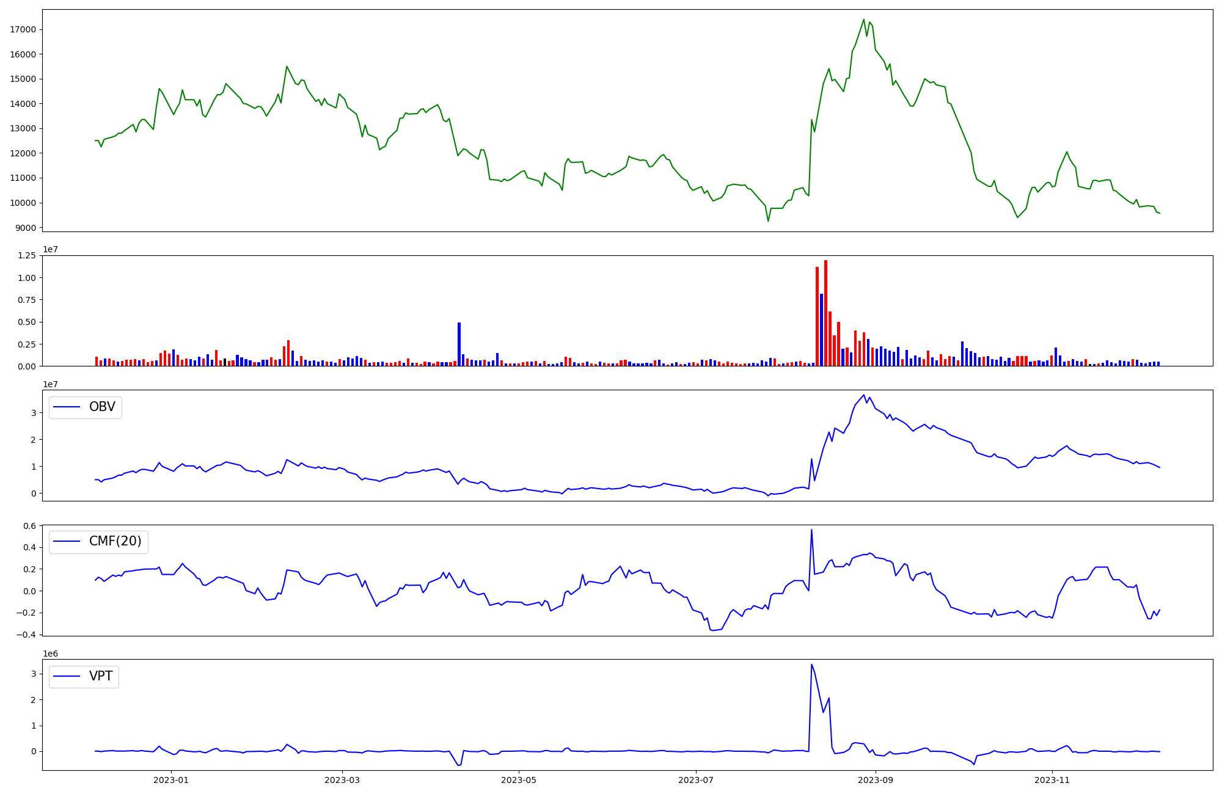The image size is (1222, 794).
Task: Click the blue line sample in VPT legend
Action: click(x=67, y=676)
